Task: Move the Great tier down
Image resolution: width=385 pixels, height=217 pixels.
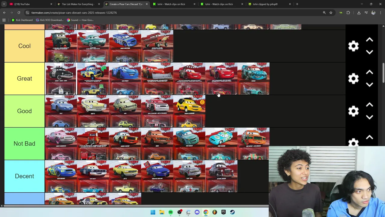Action: click(369, 85)
